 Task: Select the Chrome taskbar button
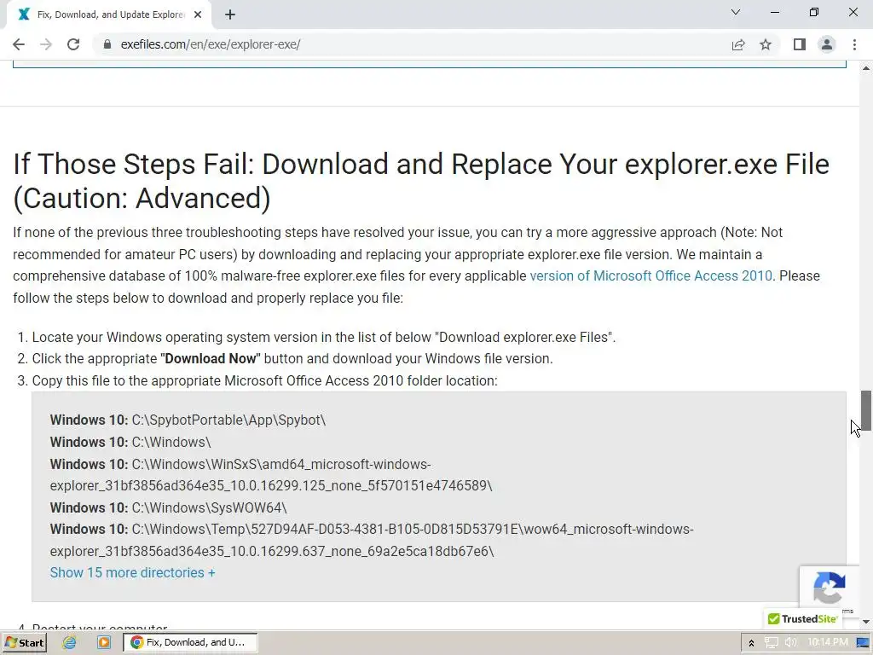pyautogui.click(x=189, y=643)
